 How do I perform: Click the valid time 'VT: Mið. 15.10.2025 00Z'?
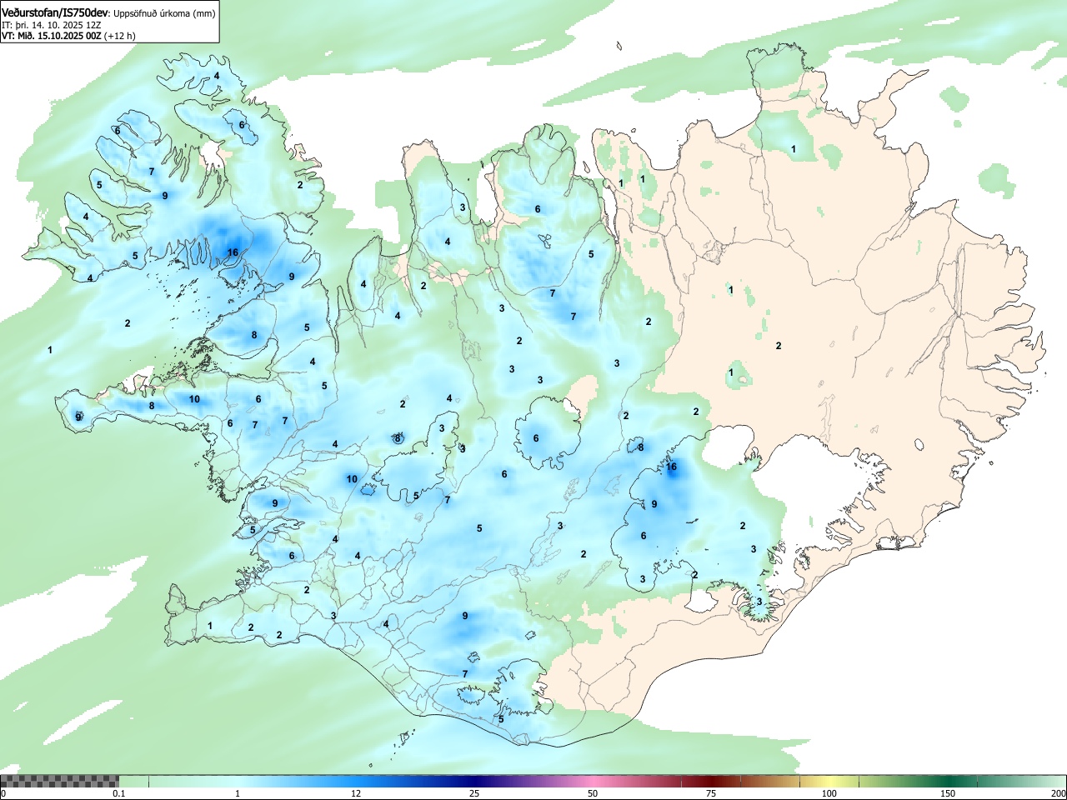pos(52,36)
